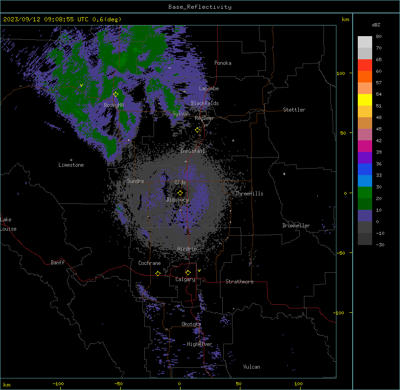400x390 pixels.
Task: Click the Okotoks label
Action: pos(191,324)
